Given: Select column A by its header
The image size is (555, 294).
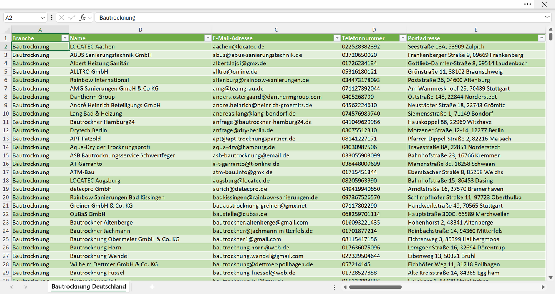Looking at the screenshot, I should [40, 30].
